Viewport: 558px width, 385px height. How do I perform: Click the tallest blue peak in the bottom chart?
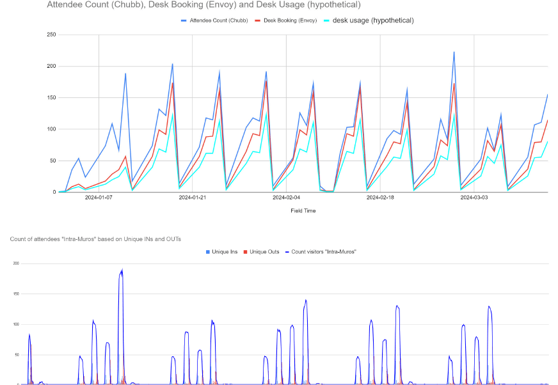tap(122, 271)
